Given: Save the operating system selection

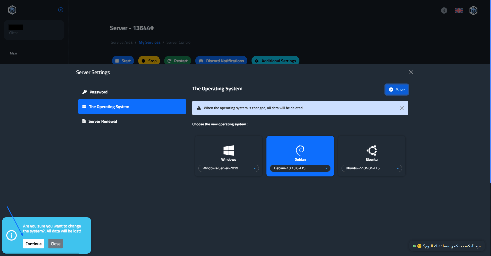Looking at the screenshot, I should pyautogui.click(x=397, y=90).
